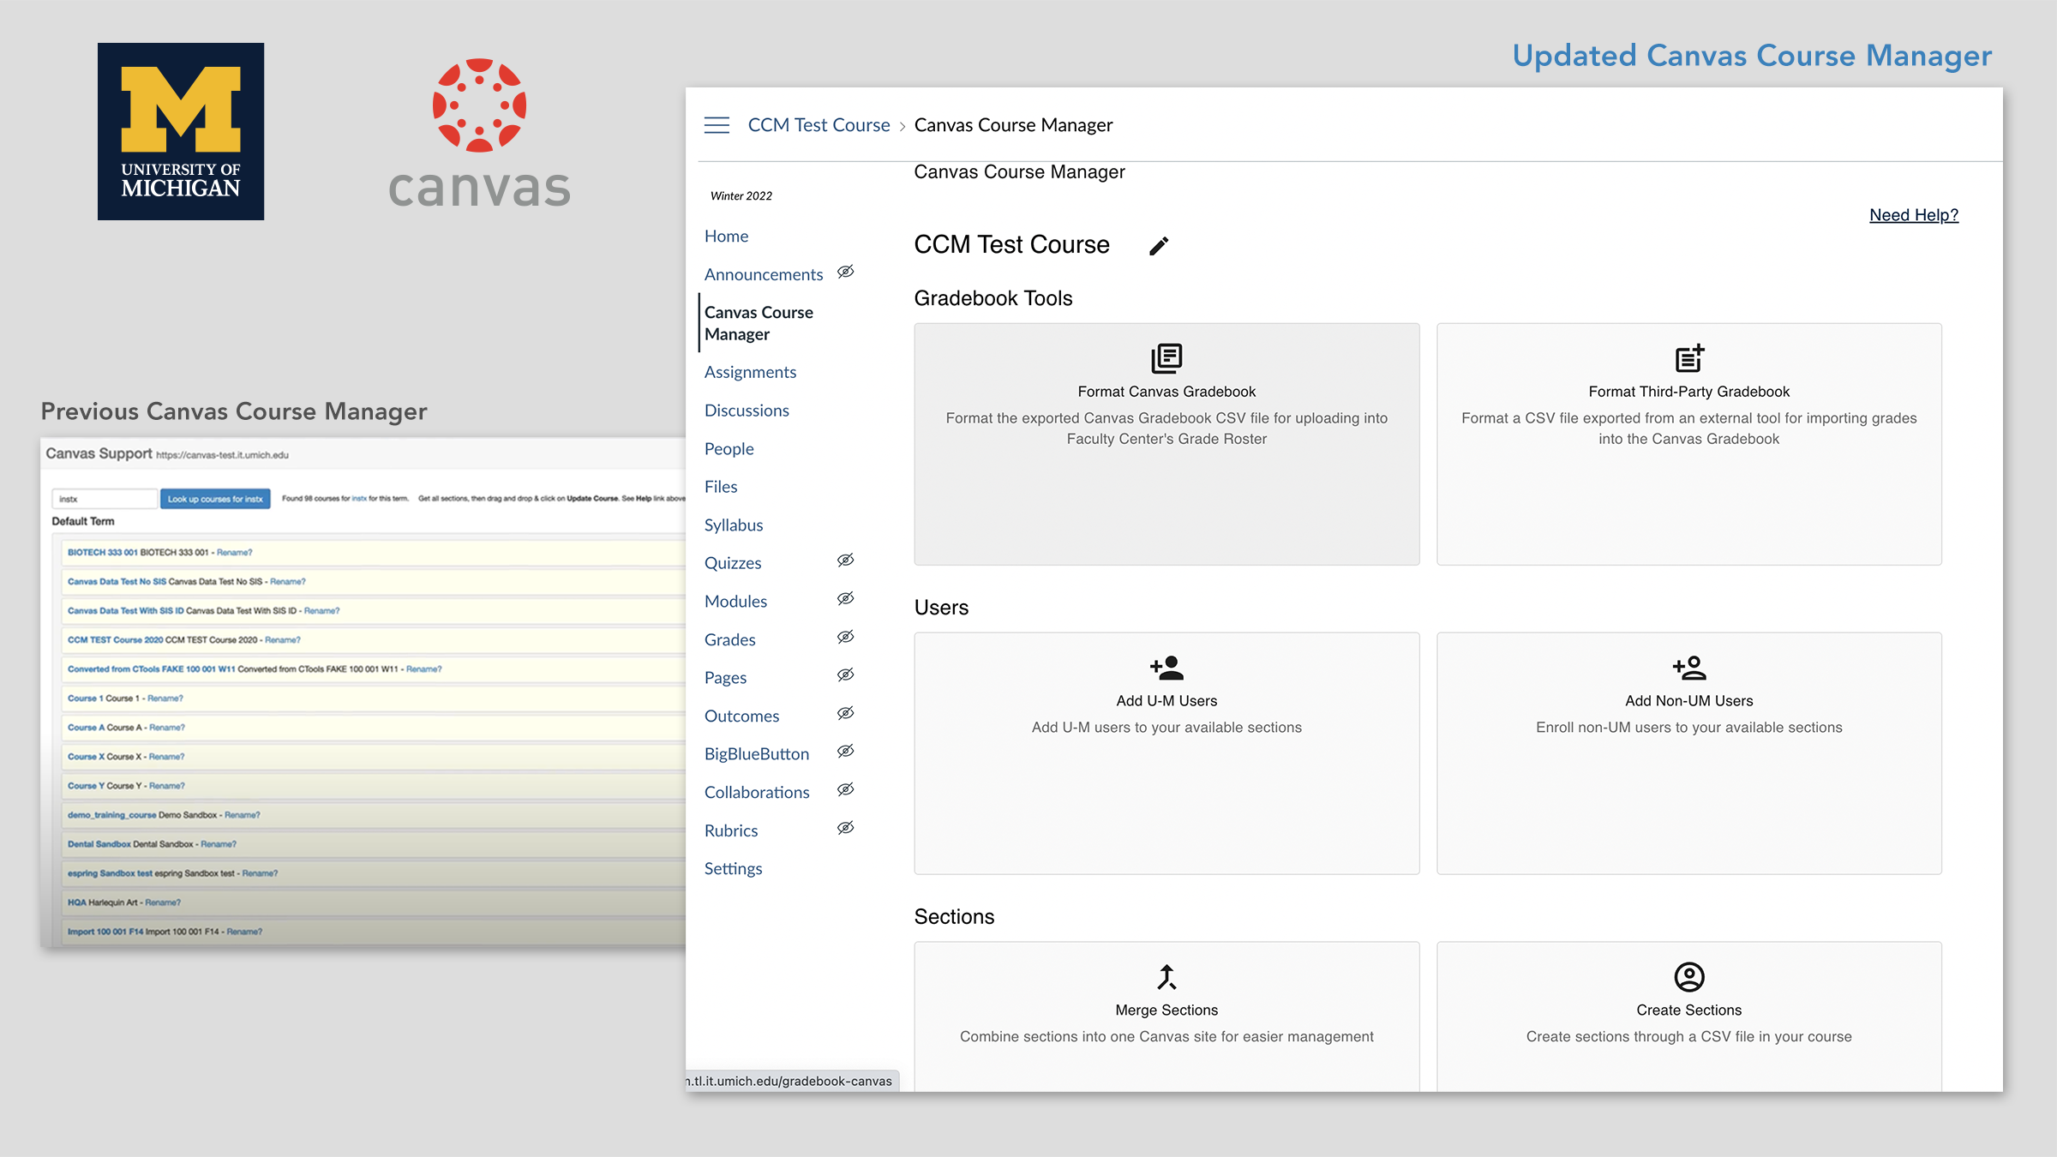Open the hamburger menu icon top left

point(717,124)
